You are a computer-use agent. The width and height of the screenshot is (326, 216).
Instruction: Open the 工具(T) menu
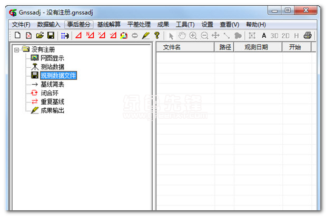[185, 25]
